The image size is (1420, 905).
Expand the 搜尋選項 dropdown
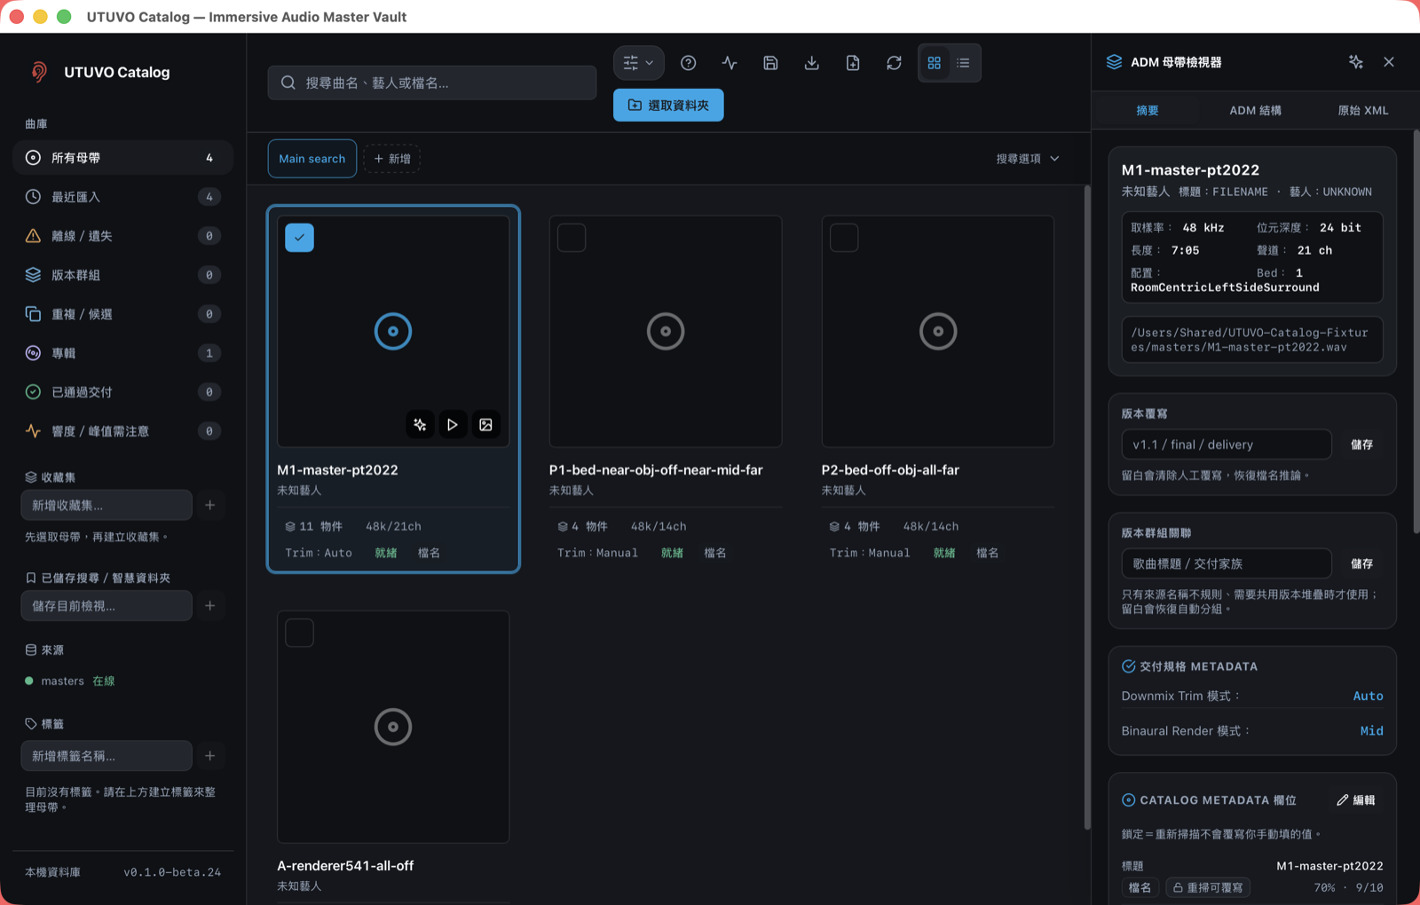pos(1028,159)
